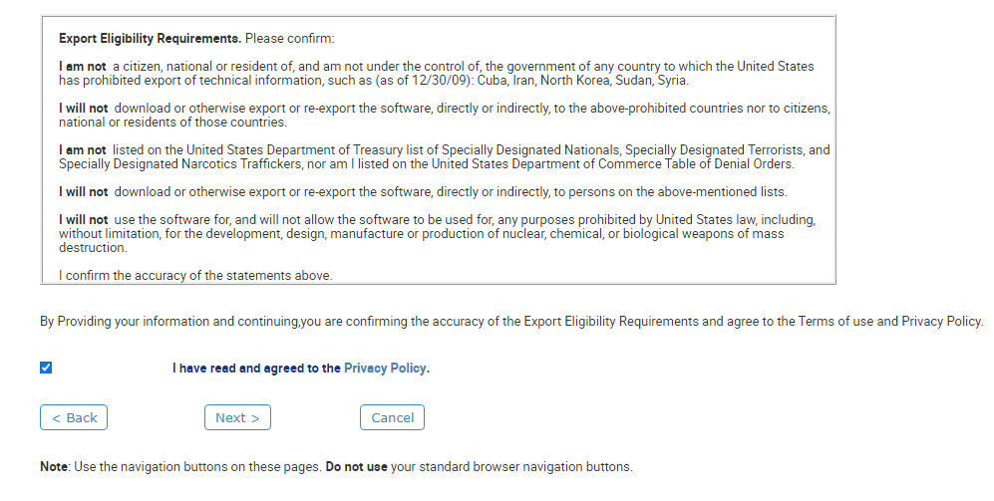The image size is (994, 501).
Task: Click paragraph on Department of Treasury list
Action: pos(445,157)
